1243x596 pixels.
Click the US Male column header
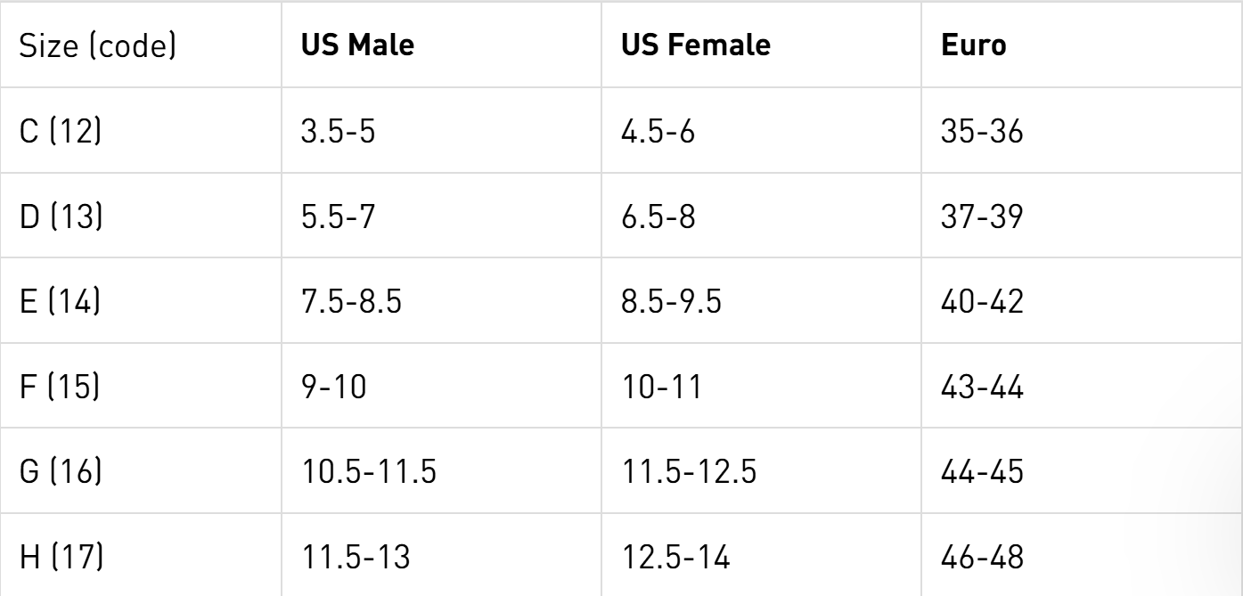pos(359,45)
